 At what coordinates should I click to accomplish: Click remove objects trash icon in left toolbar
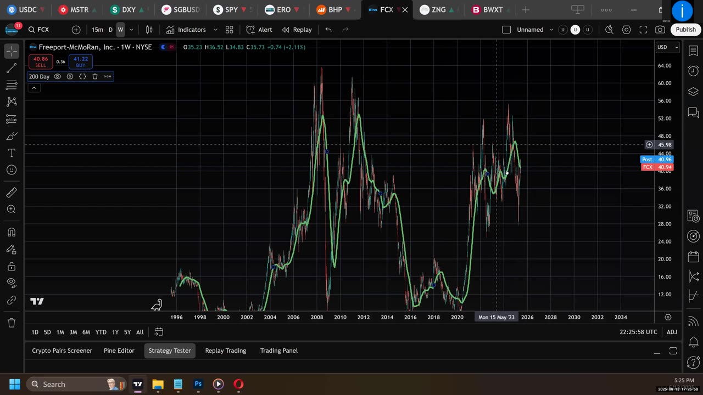point(12,323)
